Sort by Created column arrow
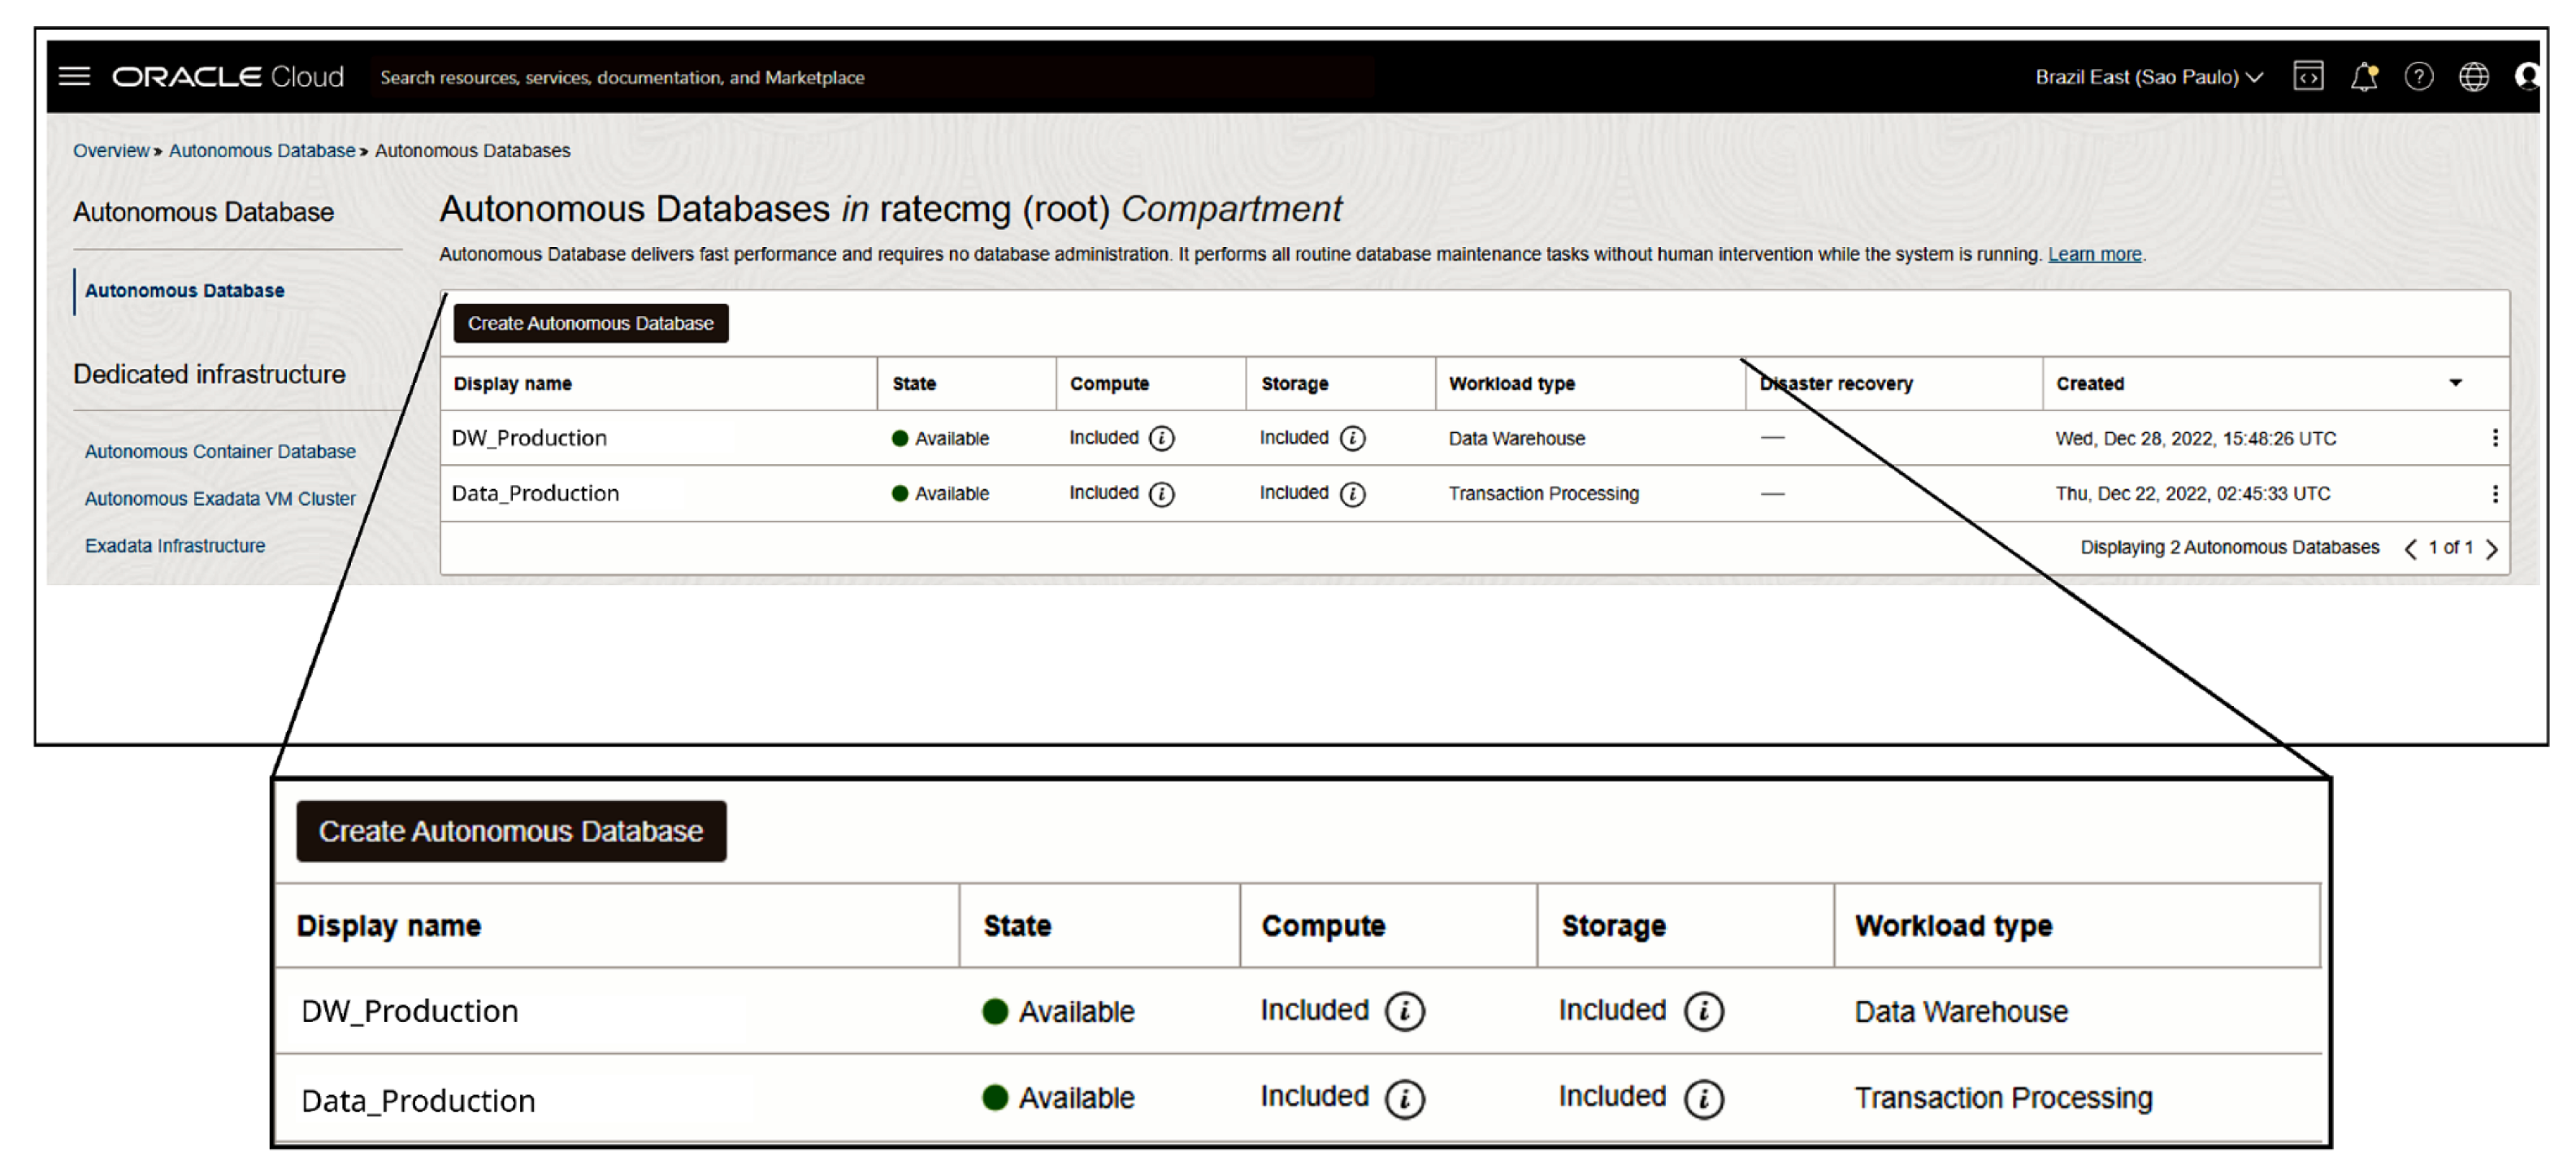Screen dimensions: 2576x1174 point(2455,383)
